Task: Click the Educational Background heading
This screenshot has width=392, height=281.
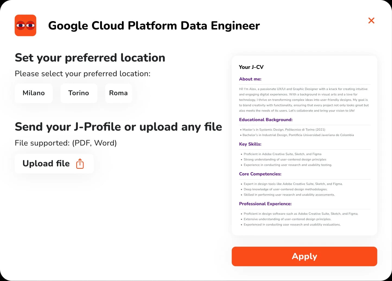Action: click(266, 120)
